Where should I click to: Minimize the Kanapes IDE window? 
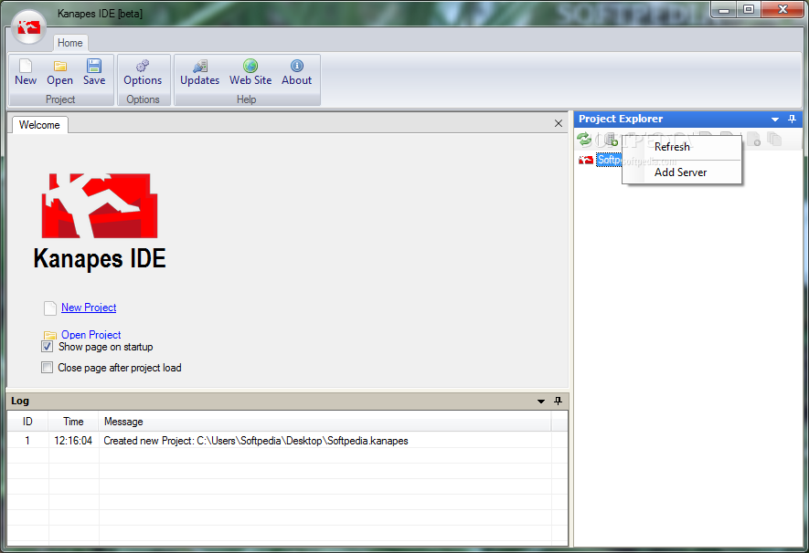[x=724, y=10]
